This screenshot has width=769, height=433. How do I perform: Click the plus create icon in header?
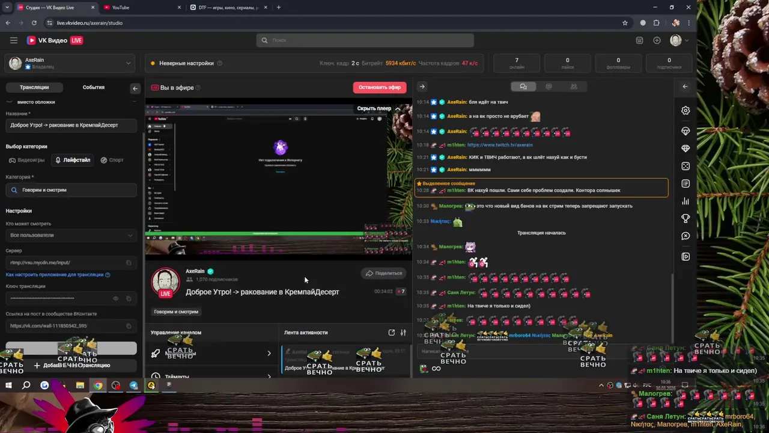point(657,40)
